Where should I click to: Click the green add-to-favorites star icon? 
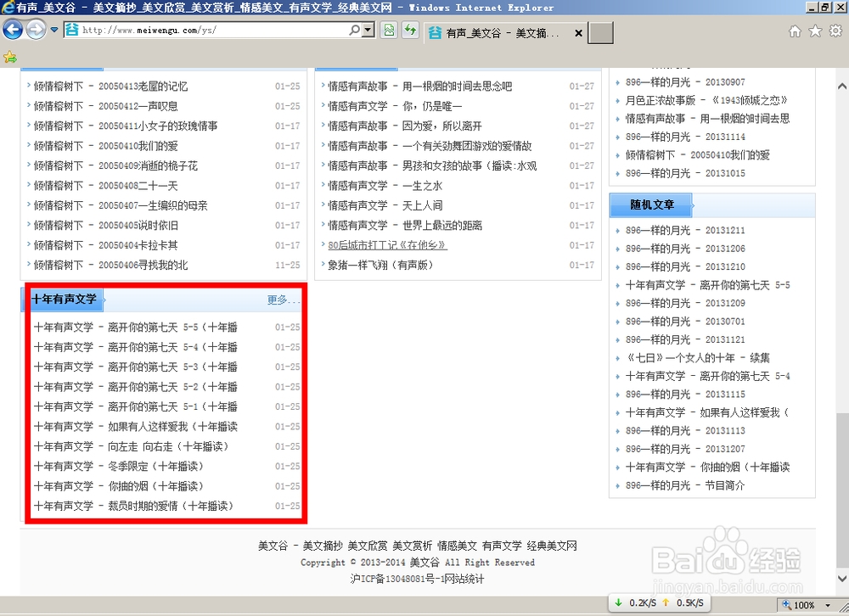click(11, 57)
